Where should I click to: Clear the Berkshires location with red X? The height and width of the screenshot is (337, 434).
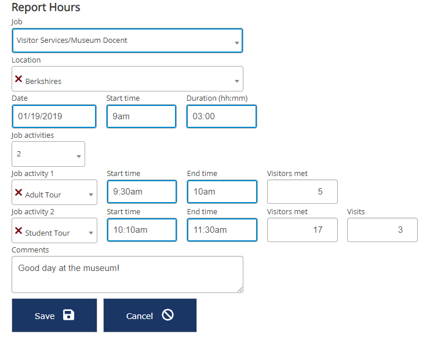coord(19,79)
